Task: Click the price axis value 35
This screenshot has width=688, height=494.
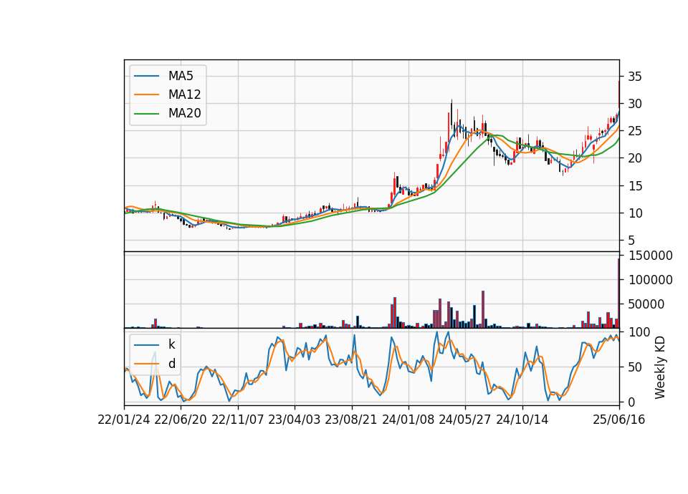Action: [635, 77]
